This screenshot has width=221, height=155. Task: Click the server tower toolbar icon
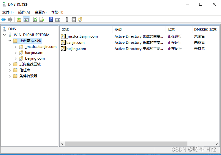click(67, 19)
